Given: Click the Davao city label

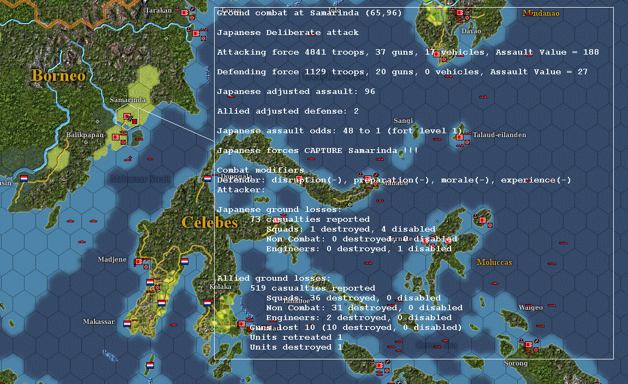Looking at the screenshot, I should (x=471, y=31).
